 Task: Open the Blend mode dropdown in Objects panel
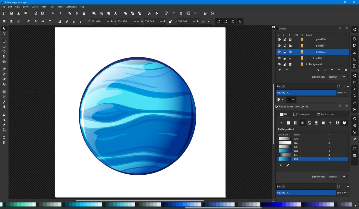[337, 77]
